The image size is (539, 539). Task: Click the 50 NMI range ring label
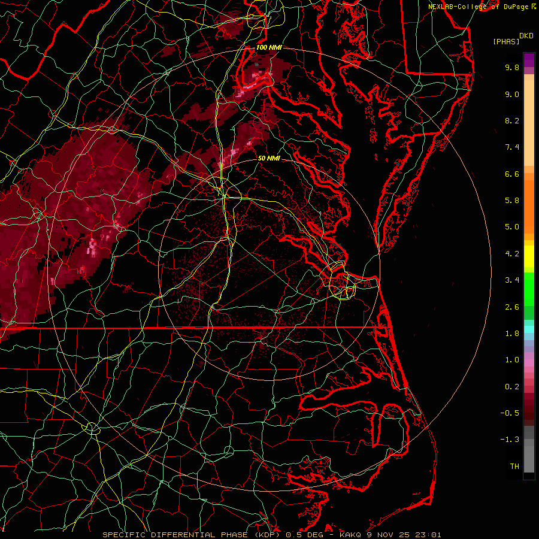pyautogui.click(x=269, y=159)
